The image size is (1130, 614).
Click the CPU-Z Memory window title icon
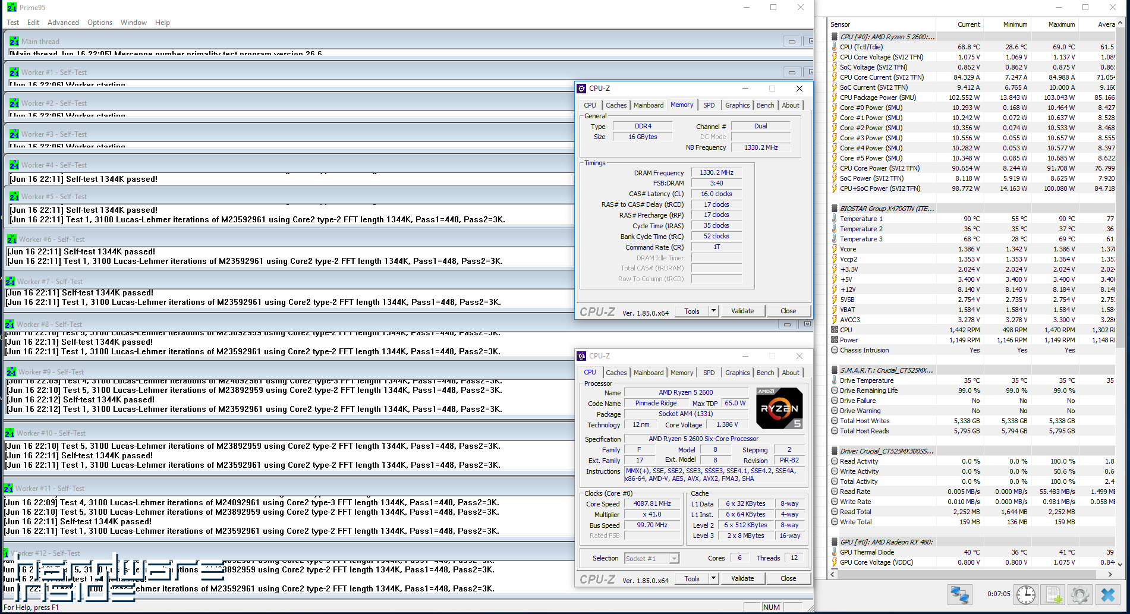[582, 88]
